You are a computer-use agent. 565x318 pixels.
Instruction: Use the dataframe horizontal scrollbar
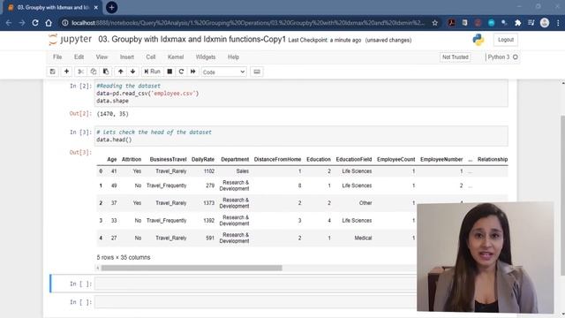[192, 268]
